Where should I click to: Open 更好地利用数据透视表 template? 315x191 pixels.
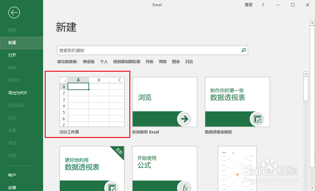pos(92,168)
